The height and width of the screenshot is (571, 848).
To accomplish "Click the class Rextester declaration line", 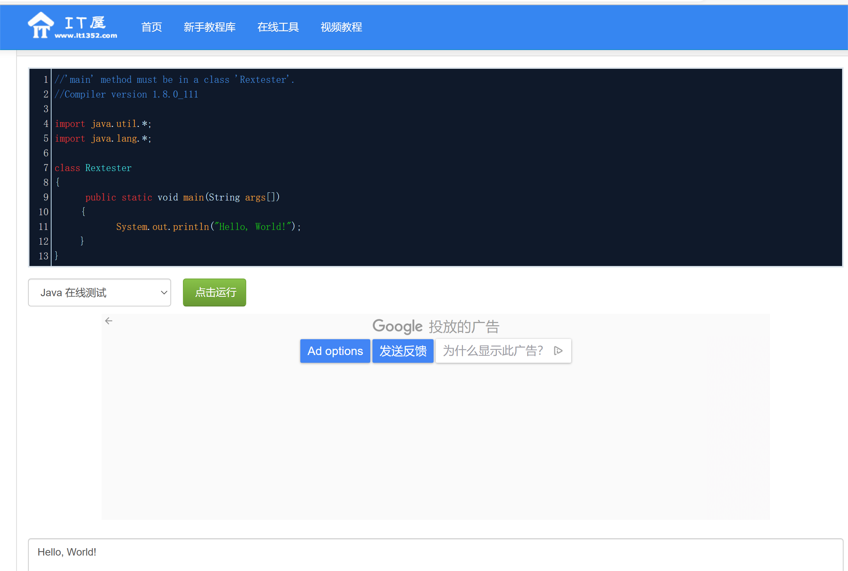I will (x=93, y=168).
